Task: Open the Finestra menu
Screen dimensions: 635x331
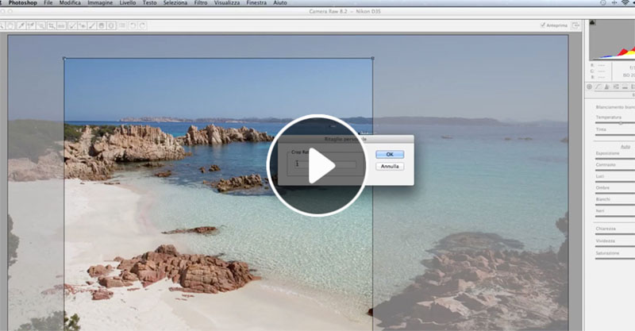Action: tap(256, 3)
